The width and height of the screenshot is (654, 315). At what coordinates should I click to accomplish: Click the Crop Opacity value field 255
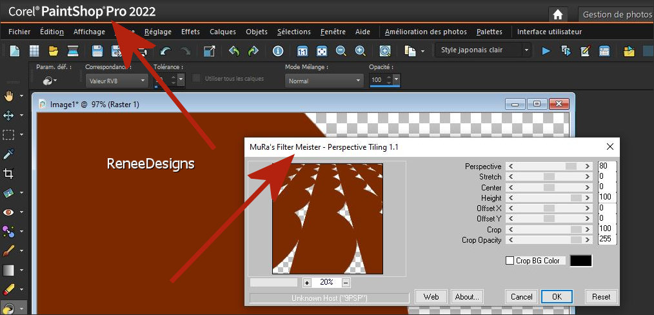pyautogui.click(x=607, y=239)
